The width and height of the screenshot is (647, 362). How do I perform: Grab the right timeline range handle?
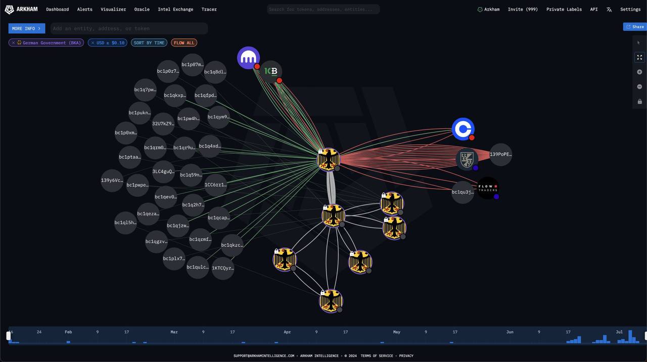645,336
